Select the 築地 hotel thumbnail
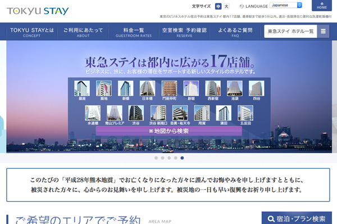The height and width of the screenshot is (224, 337). click(x=104, y=88)
